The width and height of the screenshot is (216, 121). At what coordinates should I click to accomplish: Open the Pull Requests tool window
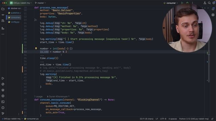(x=3, y=21)
